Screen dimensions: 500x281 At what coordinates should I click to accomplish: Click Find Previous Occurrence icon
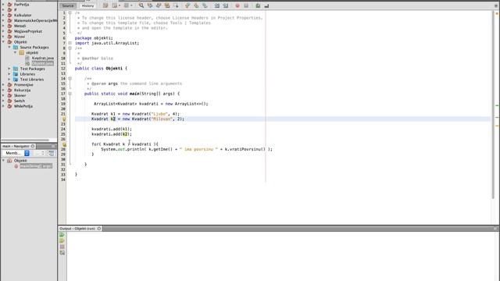tap(150, 5)
